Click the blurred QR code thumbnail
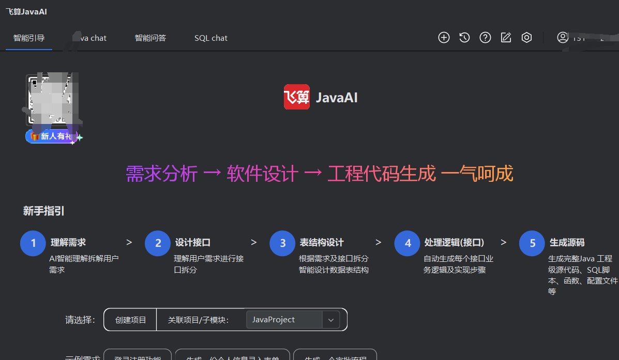 [53, 100]
